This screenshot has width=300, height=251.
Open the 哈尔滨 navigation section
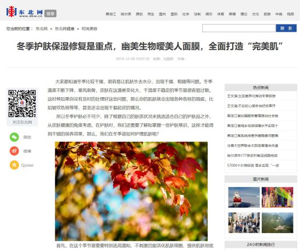tap(126, 14)
